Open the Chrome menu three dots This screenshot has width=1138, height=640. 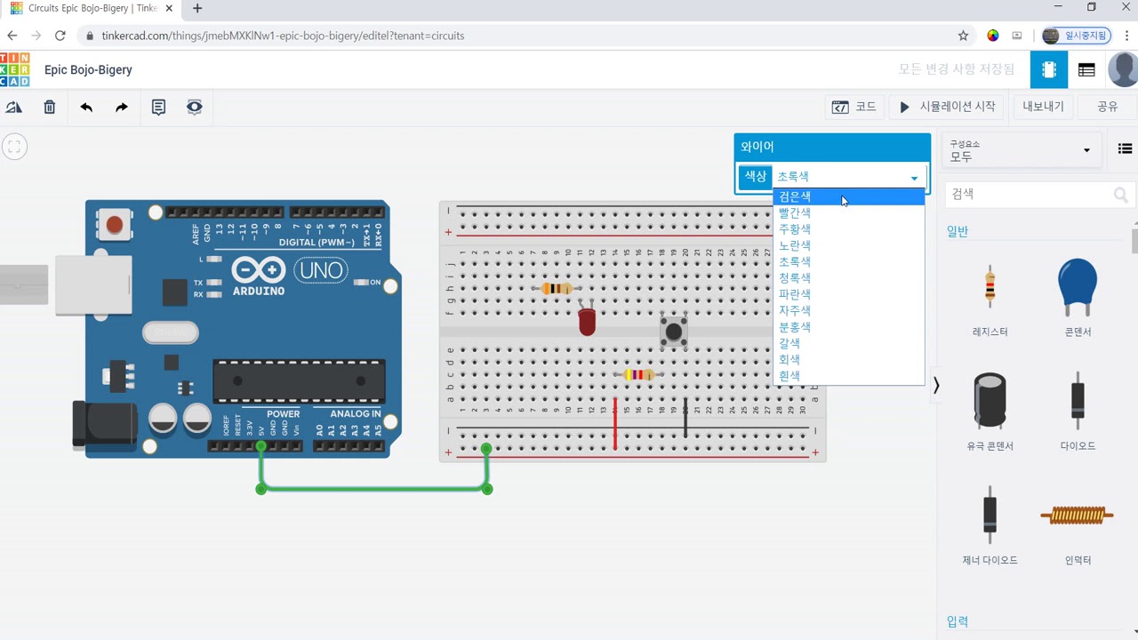1126,36
